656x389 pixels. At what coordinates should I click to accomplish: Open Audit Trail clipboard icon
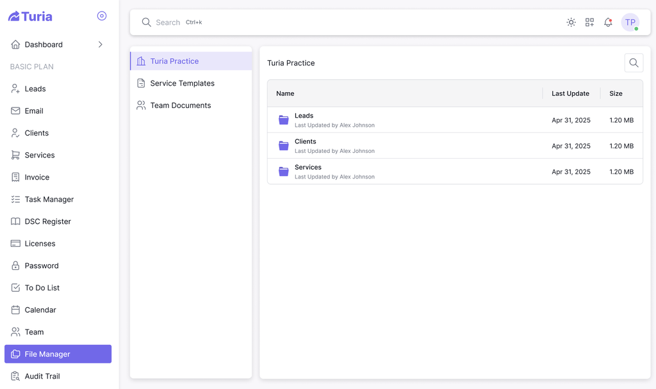coord(15,376)
